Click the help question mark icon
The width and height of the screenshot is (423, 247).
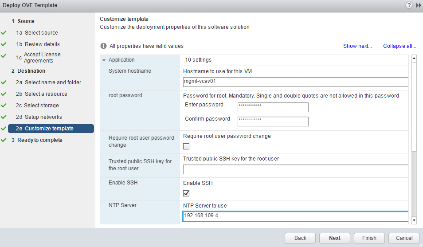pos(409,5)
